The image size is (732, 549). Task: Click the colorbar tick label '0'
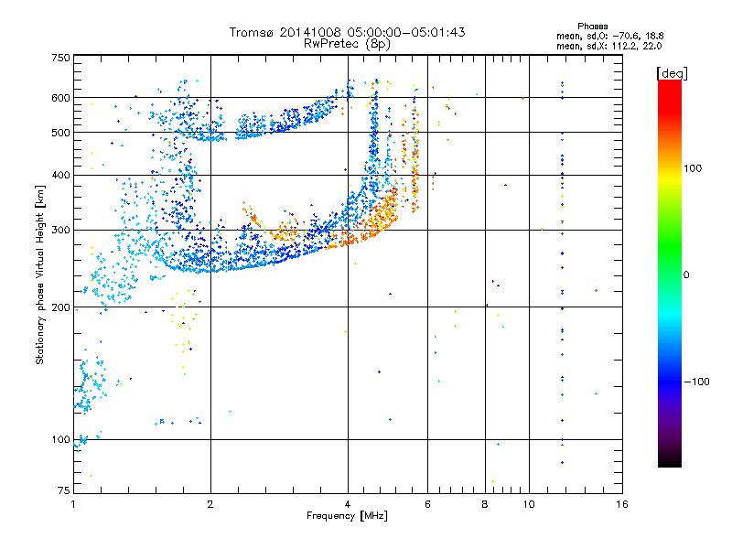(685, 275)
